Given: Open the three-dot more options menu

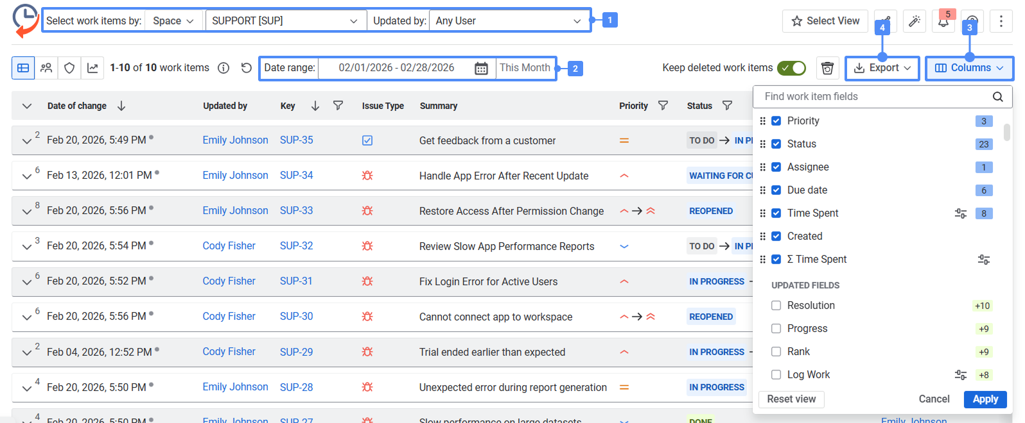Looking at the screenshot, I should click(x=1001, y=21).
